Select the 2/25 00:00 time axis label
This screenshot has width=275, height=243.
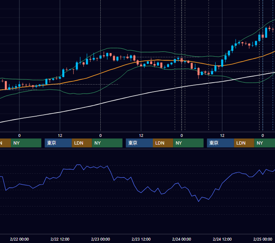(x=263, y=239)
